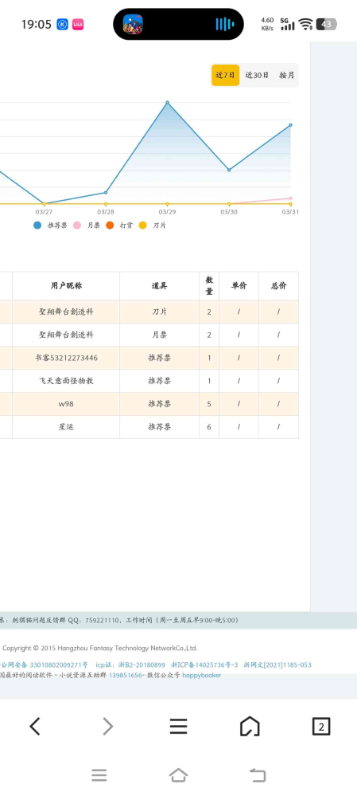Image resolution: width=357 pixels, height=796 pixels.
Task: Open the tab switcher showing 2 tabs
Action: pyautogui.click(x=321, y=727)
